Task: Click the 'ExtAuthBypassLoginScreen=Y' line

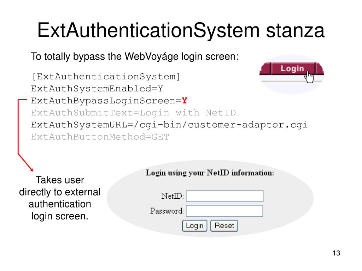Action: pyautogui.click(x=109, y=101)
